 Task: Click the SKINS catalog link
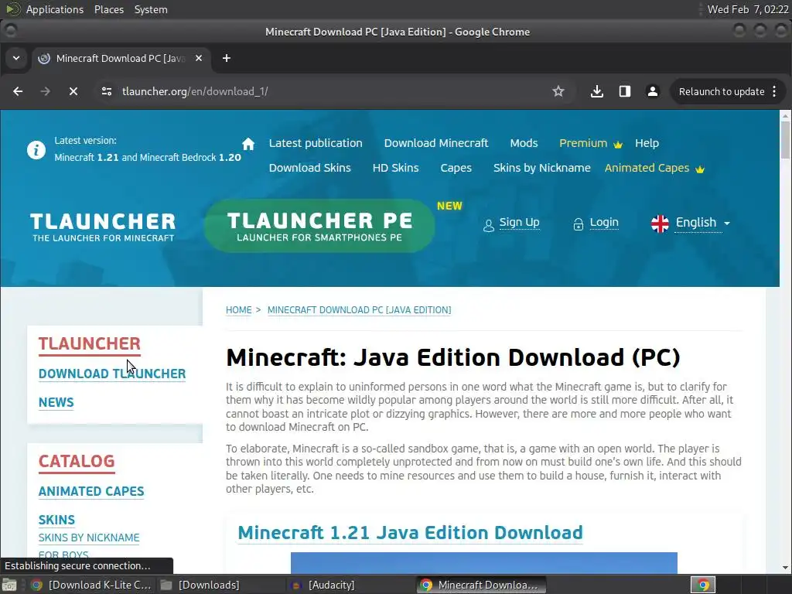56,520
